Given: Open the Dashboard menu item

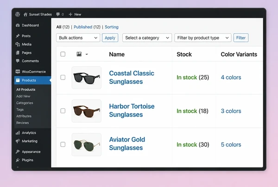Looking at the screenshot, I should coord(30,25).
